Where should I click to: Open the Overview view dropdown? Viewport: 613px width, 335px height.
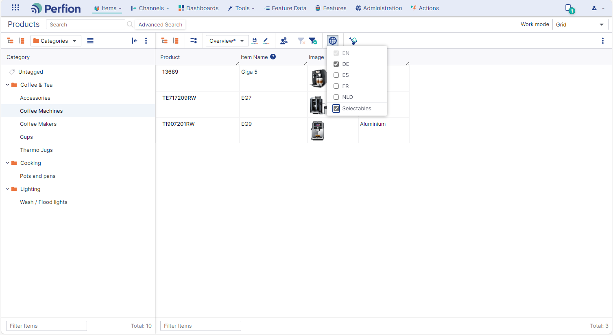pyautogui.click(x=227, y=41)
